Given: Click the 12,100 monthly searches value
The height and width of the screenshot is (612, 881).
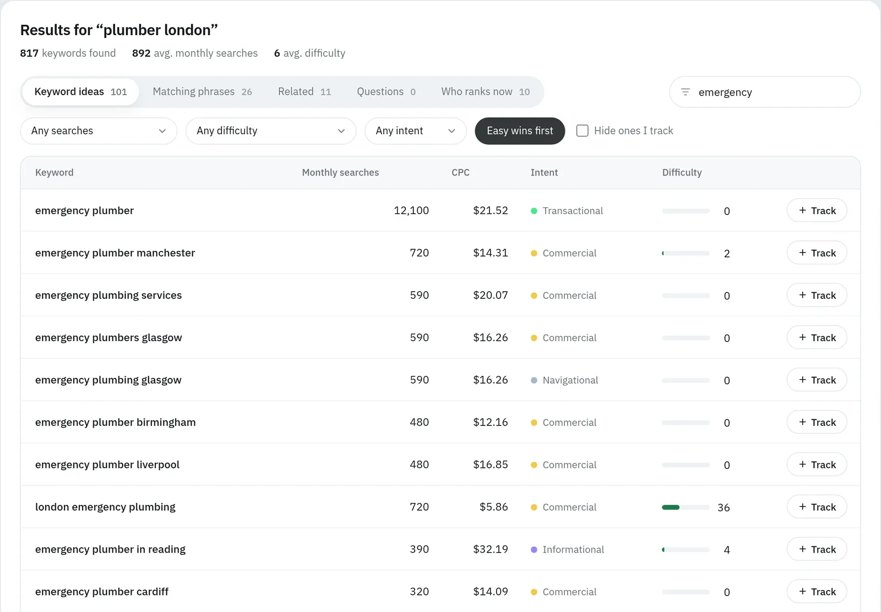Looking at the screenshot, I should click(x=411, y=211).
